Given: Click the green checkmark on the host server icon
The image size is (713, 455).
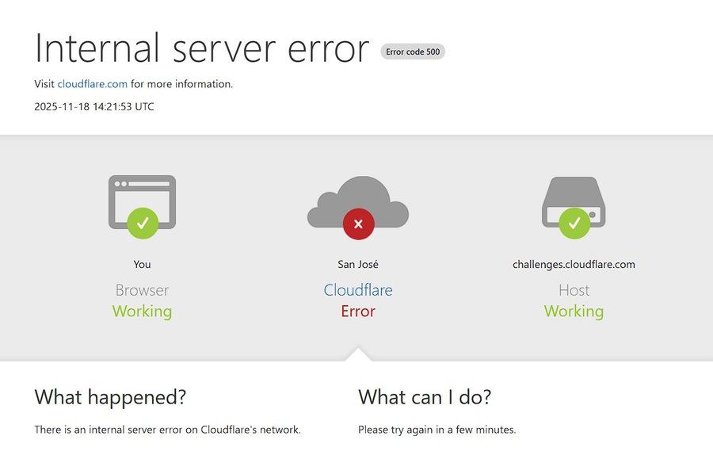Looking at the screenshot, I should (574, 224).
